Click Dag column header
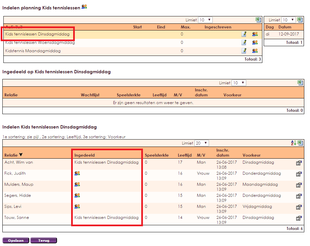The height and width of the screenshot is (246, 310). click(x=270, y=27)
